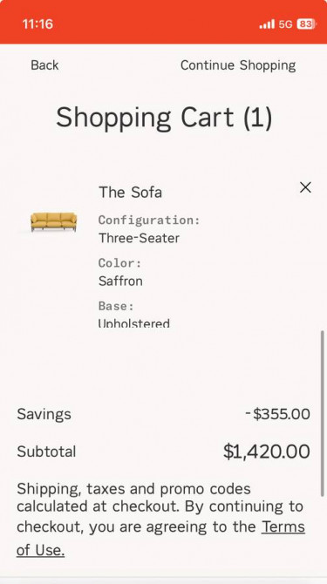Tap the Three-Seater configuration value
The width and height of the screenshot is (327, 584).
(x=139, y=238)
